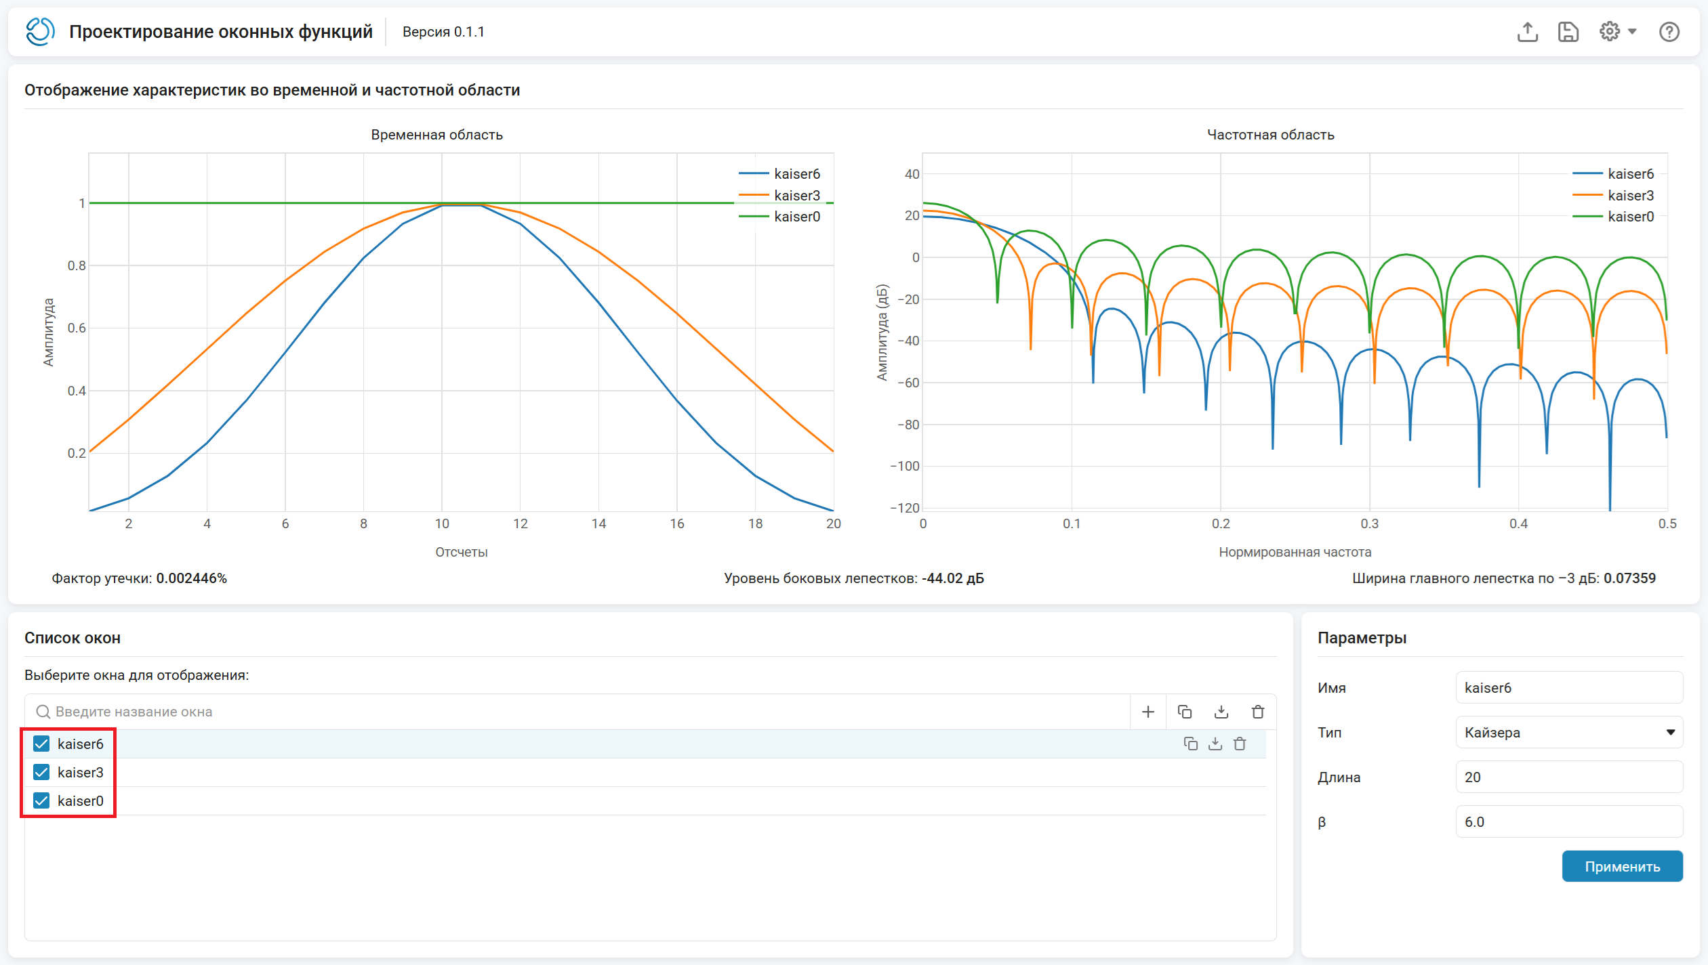1708x965 pixels.
Task: Click the toolbar copy icon beside search field
Action: pos(1185,712)
